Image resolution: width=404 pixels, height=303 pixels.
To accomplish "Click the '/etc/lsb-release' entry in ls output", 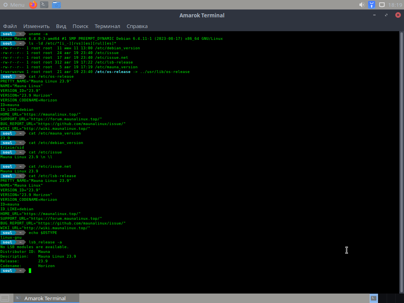I will [x=114, y=62].
